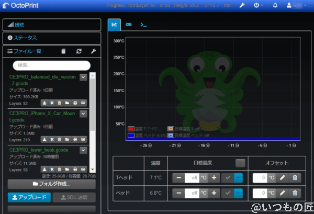The image size is (314, 214).
Task: Open Tヘッド temperature preset dropdown
Action: tap(239, 177)
